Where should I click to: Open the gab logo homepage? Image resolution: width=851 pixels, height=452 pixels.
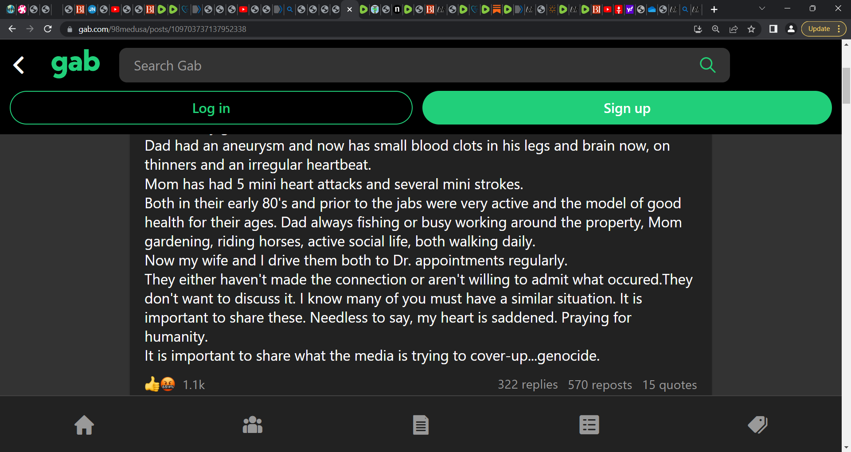(75, 63)
